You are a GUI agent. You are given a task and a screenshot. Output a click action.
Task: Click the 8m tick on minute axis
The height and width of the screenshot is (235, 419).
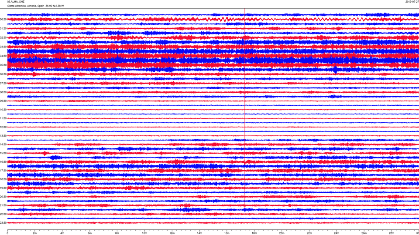coord(117,233)
